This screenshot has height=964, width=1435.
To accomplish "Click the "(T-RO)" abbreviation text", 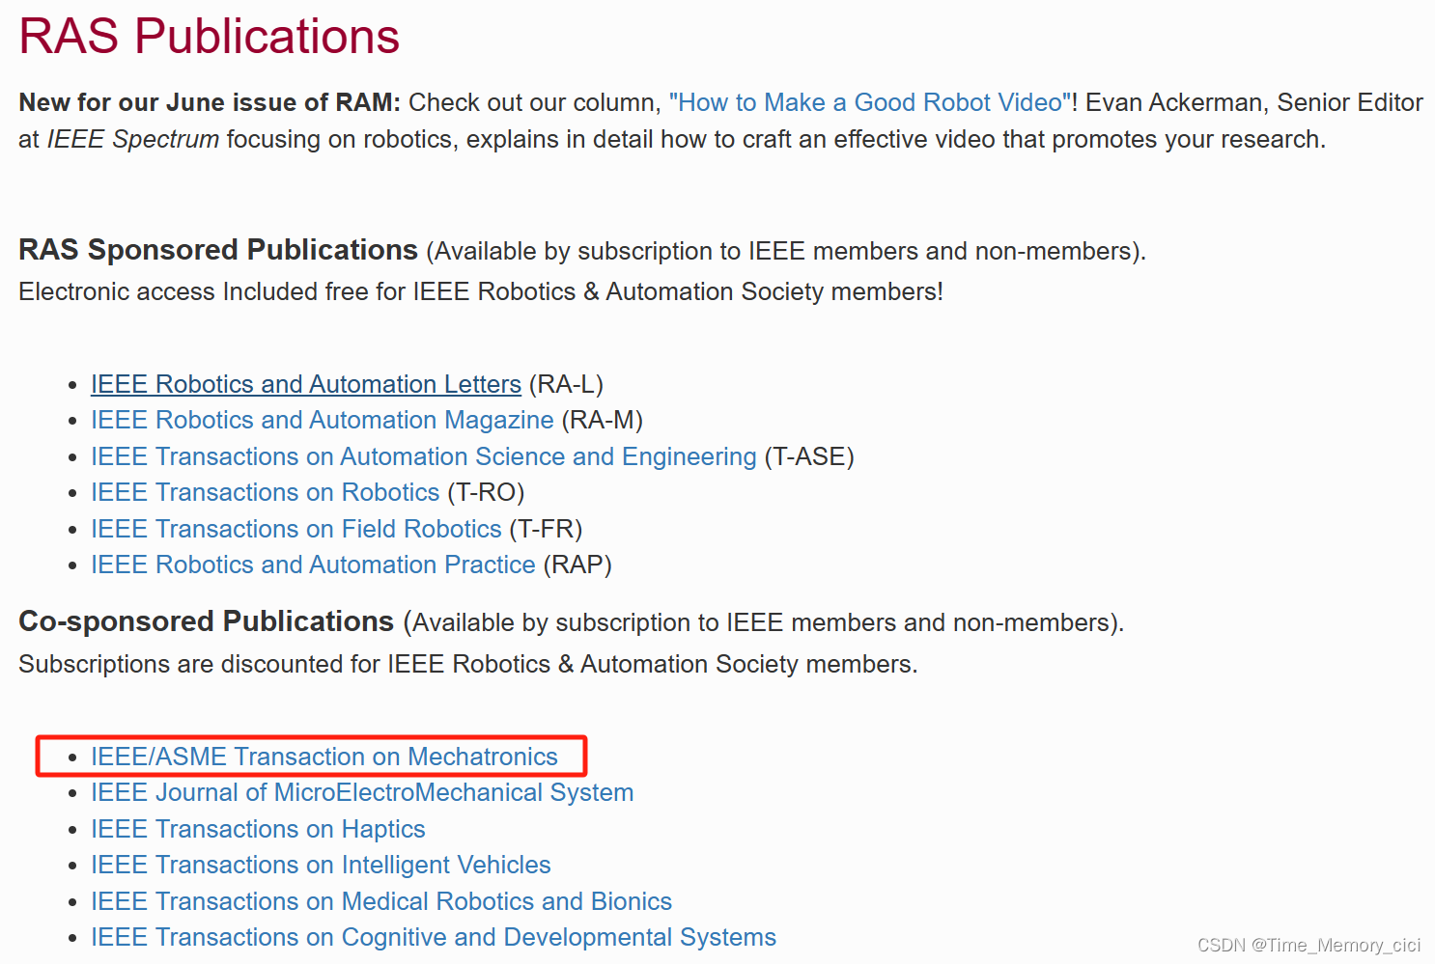I will [x=486, y=492].
